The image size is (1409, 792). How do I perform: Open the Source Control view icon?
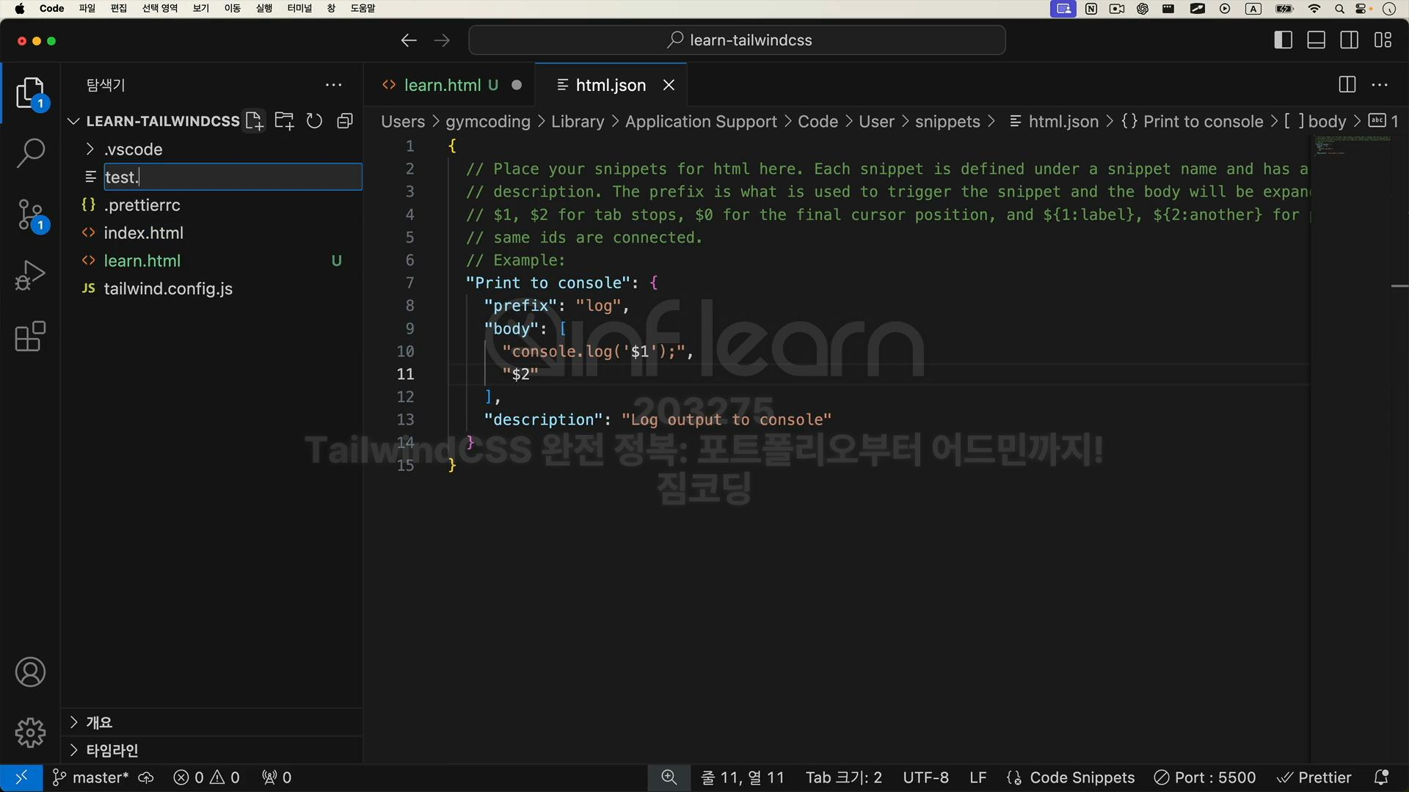pos(31,216)
